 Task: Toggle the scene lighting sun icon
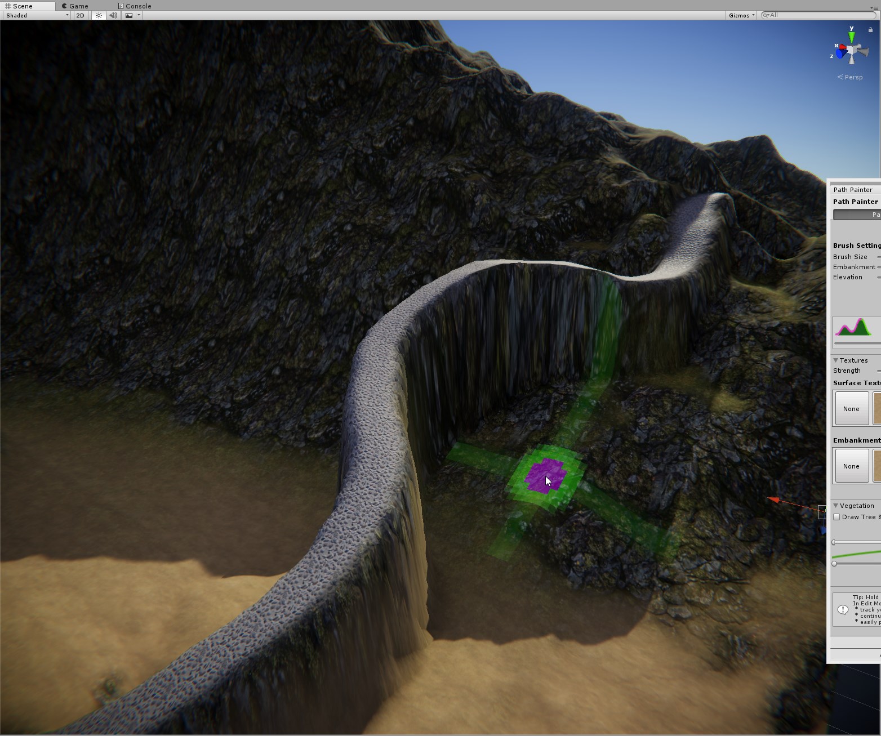[x=98, y=15]
